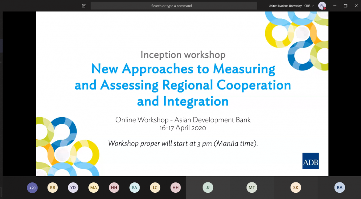
Task: Select participant tile RA
Action: coord(339,188)
